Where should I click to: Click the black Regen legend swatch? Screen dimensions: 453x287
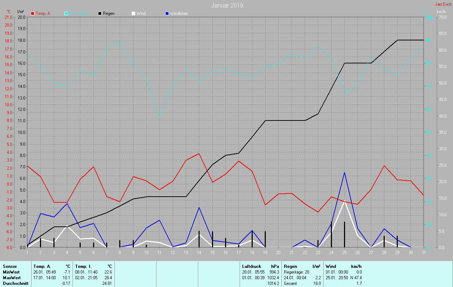100,13
